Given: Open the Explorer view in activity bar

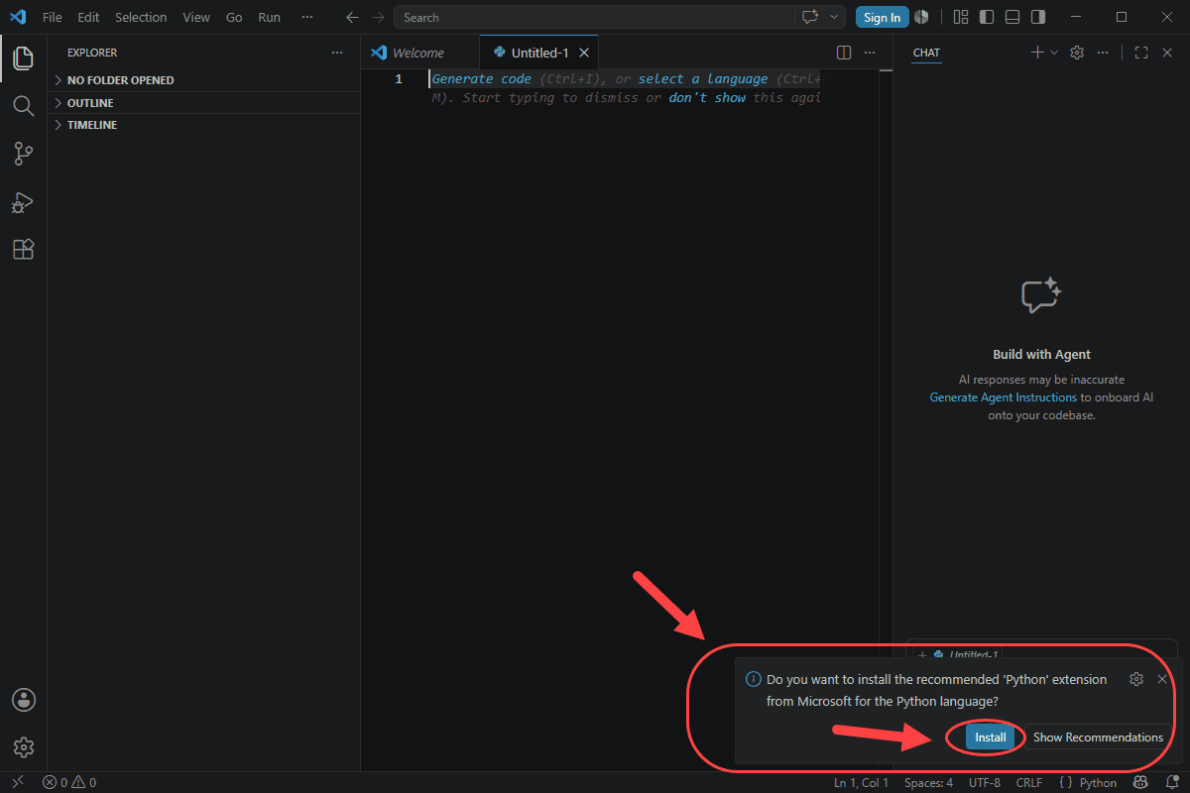Looking at the screenshot, I should click(23, 57).
